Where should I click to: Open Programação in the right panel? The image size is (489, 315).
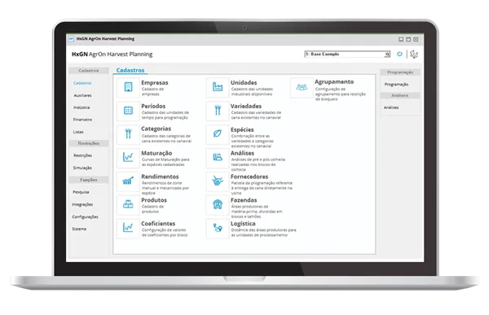pyautogui.click(x=396, y=85)
